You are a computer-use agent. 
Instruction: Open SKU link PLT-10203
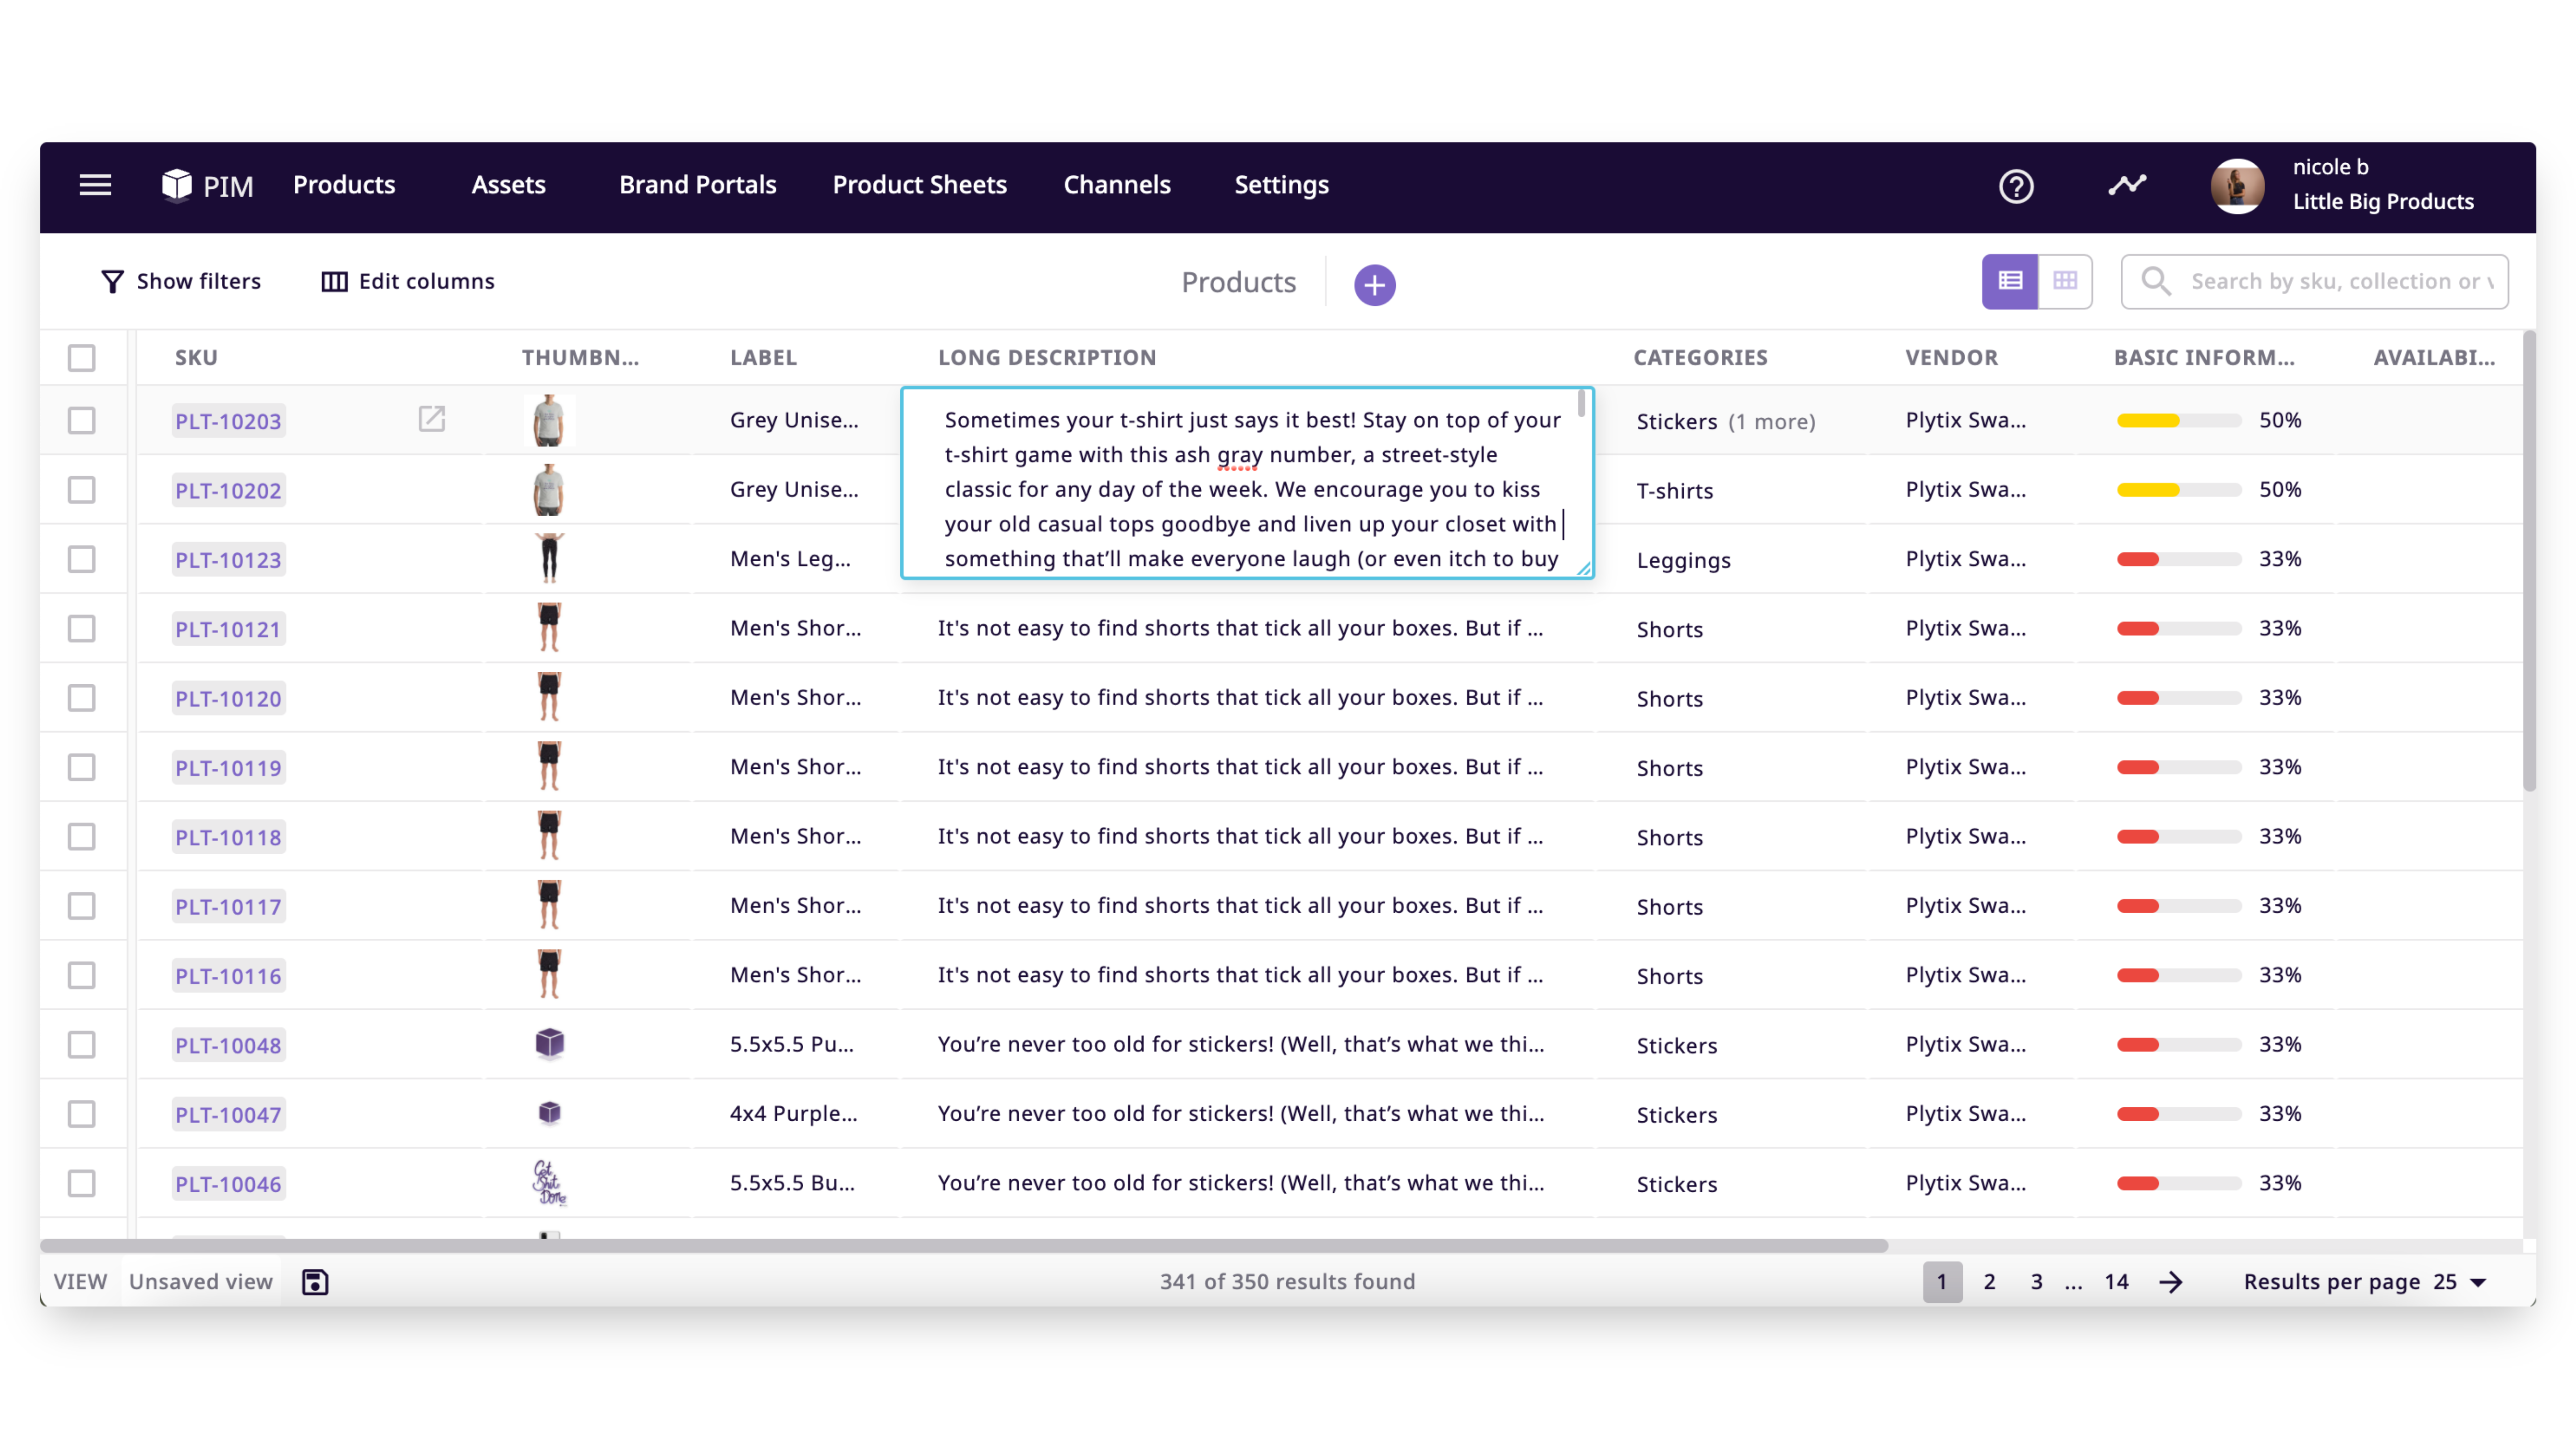(x=228, y=421)
